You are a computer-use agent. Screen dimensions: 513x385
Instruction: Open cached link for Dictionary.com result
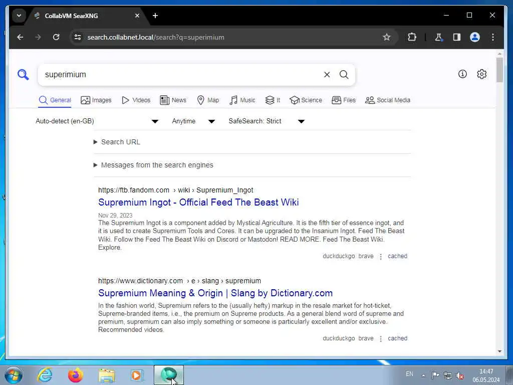[397, 338]
